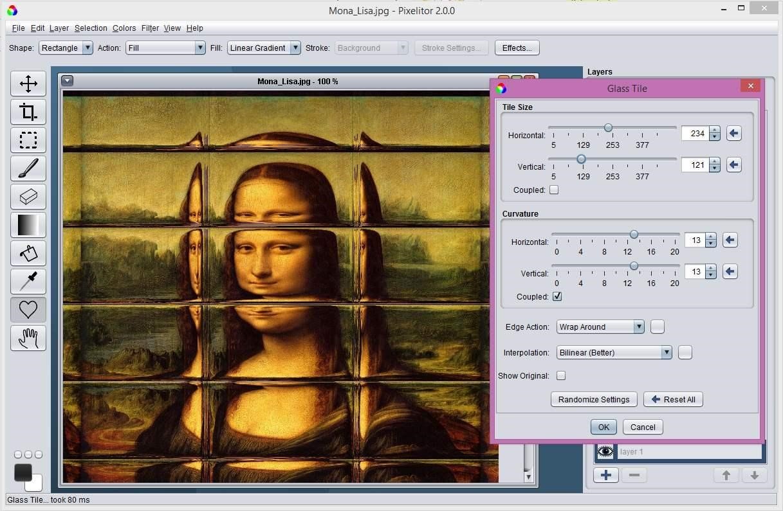The image size is (783, 511).
Task: Open Mona_Lisa.jpg internal frame menu icon
Action: click(x=67, y=81)
